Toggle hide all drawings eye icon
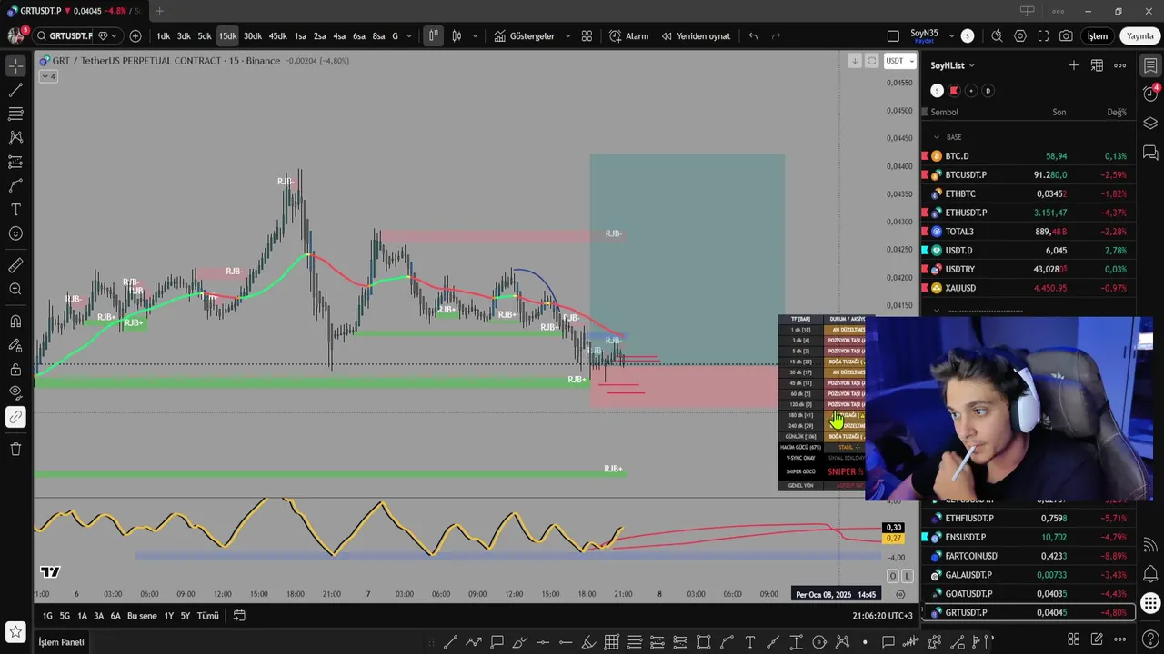The height and width of the screenshot is (654, 1164). tap(15, 393)
